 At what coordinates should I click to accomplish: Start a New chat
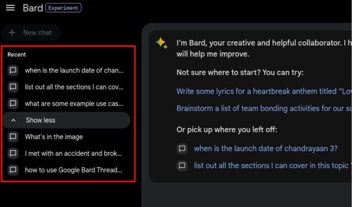pyautogui.click(x=31, y=33)
